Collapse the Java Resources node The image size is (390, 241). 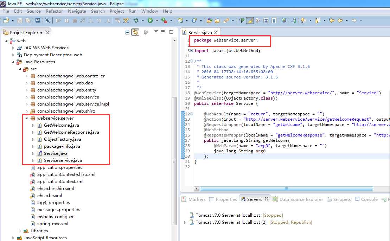13,62
